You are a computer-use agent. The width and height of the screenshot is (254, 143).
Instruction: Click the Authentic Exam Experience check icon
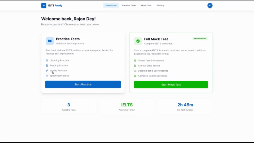[x=135, y=76]
